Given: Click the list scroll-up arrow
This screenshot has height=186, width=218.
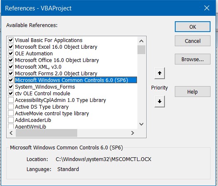Looking at the screenshot, I should pyautogui.click(x=142, y=41).
